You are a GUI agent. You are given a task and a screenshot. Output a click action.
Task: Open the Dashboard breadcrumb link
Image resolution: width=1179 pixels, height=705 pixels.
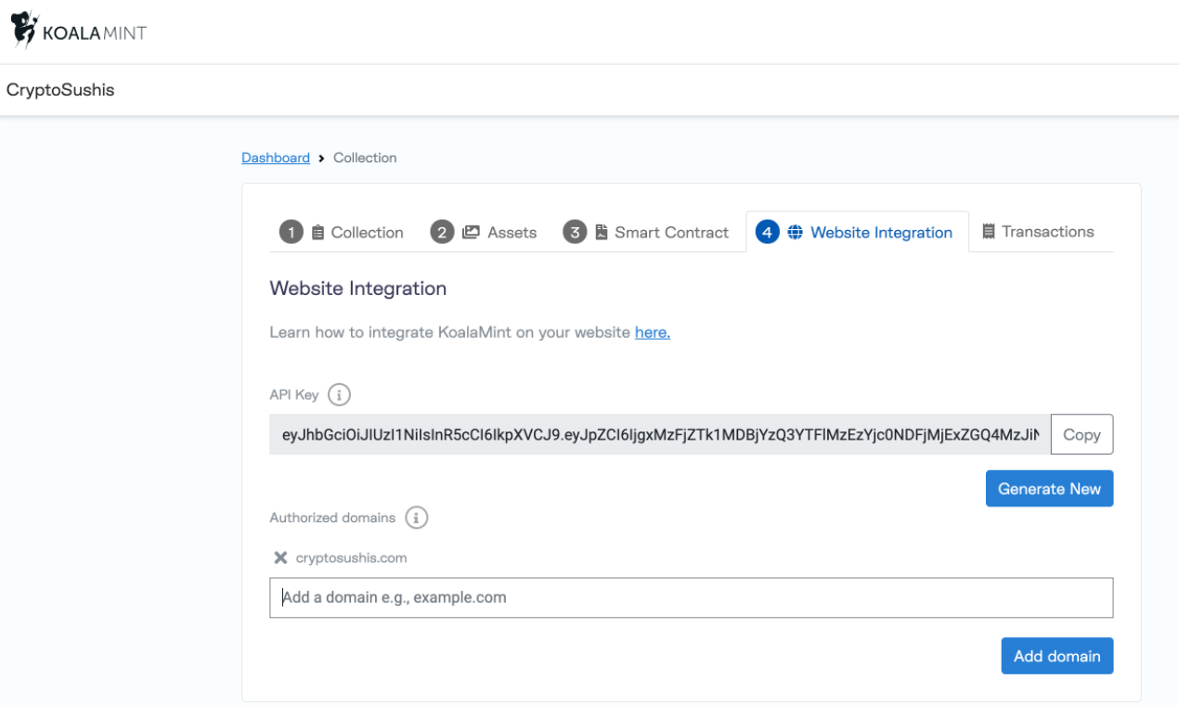(276, 158)
